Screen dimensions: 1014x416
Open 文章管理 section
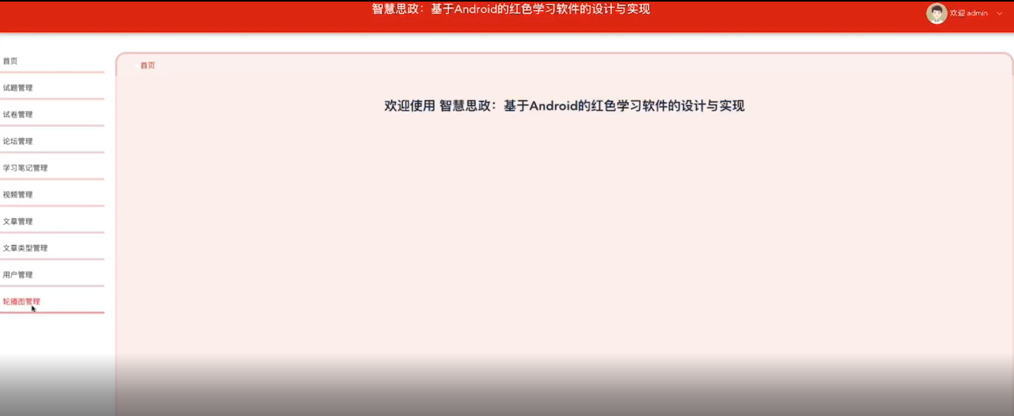click(52, 221)
